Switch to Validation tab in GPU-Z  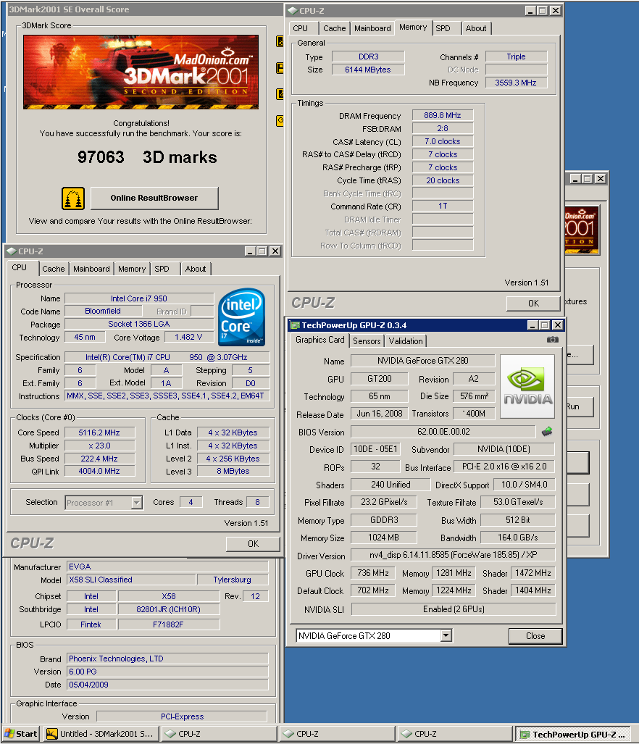click(405, 340)
